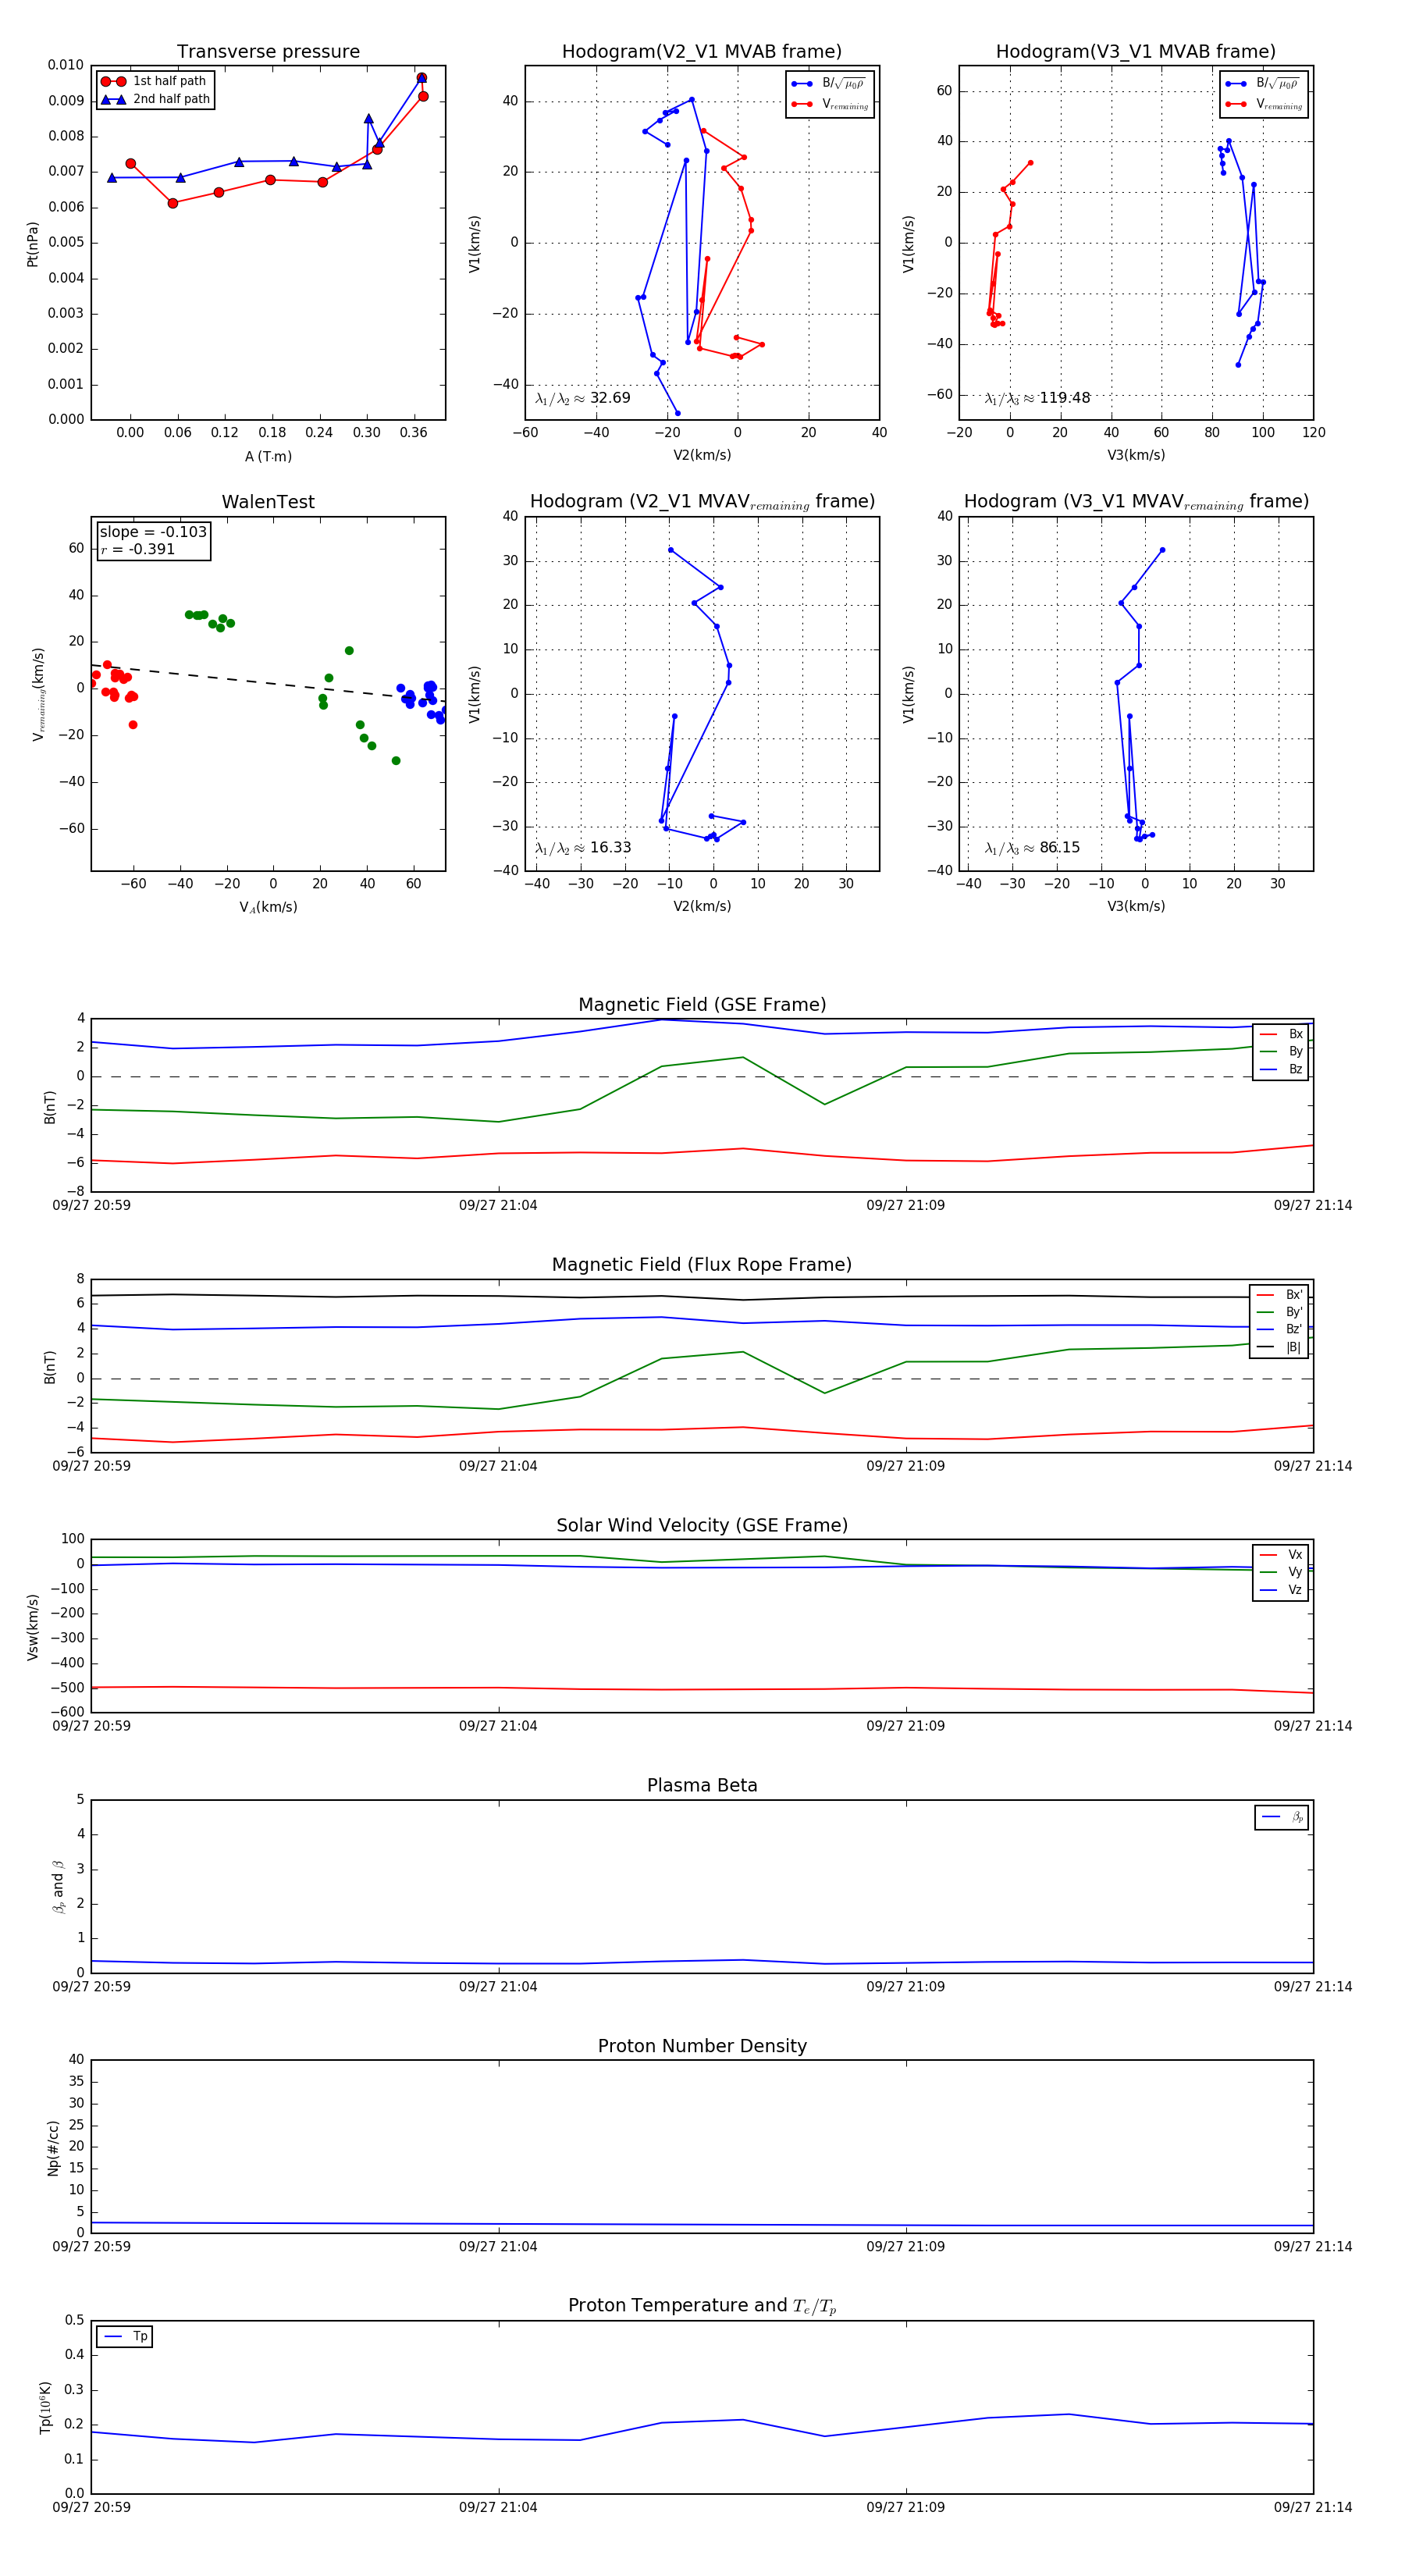Image resolution: width=1405 pixels, height=2576 pixels.
Task: Click the 'Magnetic Field (Flux Rope Frame)' title
Action: pyautogui.click(x=702, y=1265)
